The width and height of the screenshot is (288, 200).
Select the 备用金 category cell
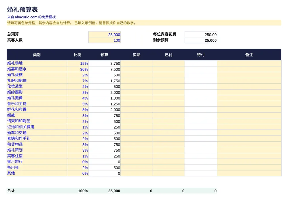point(37,167)
